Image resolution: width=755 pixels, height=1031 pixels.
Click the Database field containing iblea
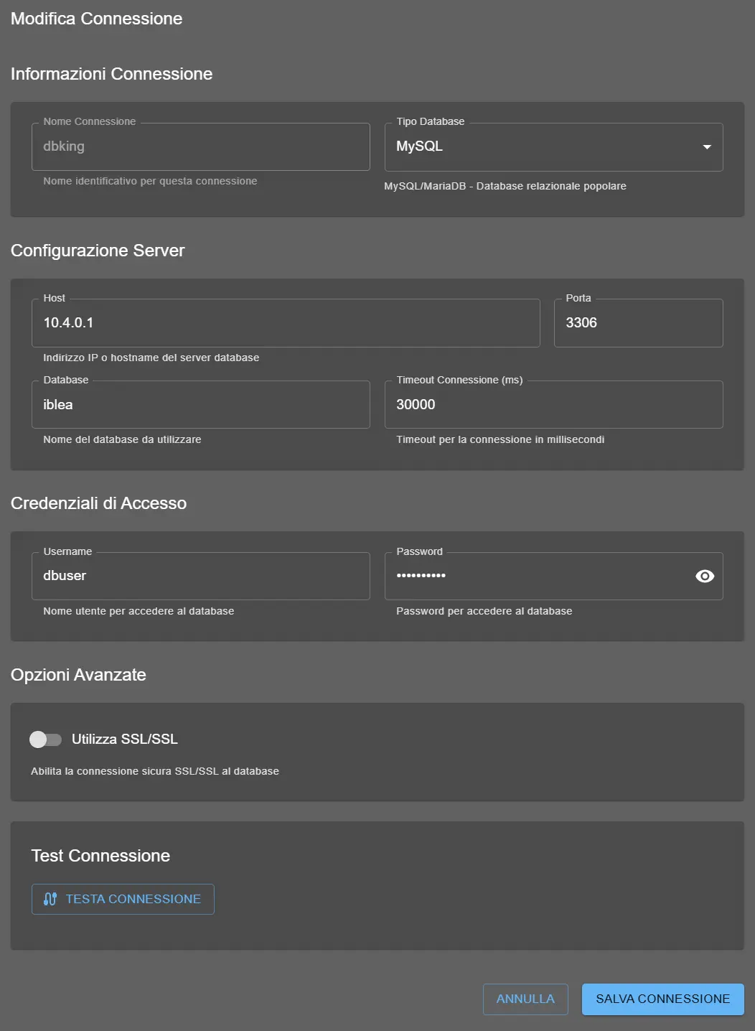[200, 404]
